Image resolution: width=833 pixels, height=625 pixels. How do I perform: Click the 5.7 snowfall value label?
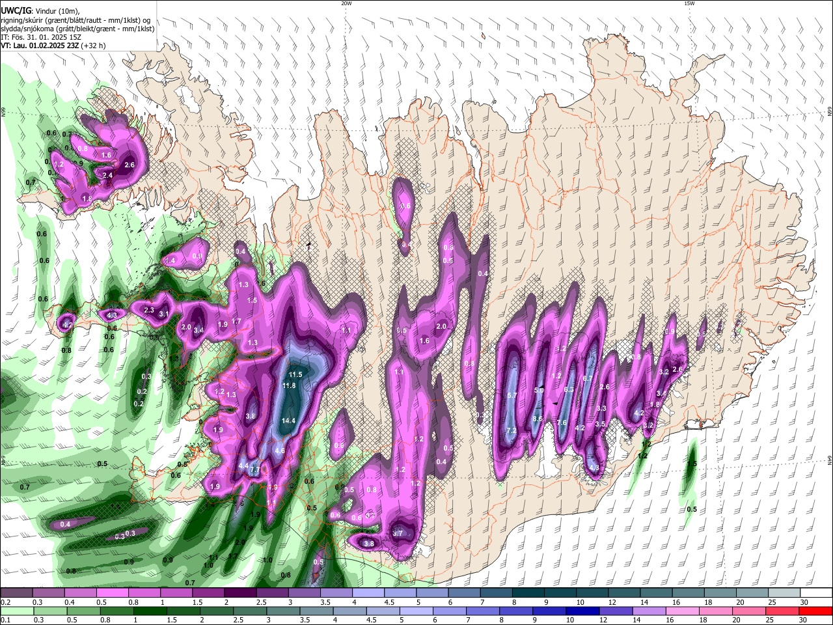pyautogui.click(x=512, y=395)
